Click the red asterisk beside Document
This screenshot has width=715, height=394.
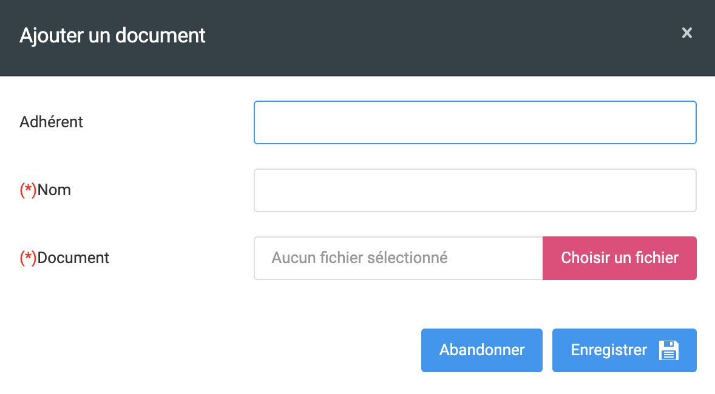(27, 258)
